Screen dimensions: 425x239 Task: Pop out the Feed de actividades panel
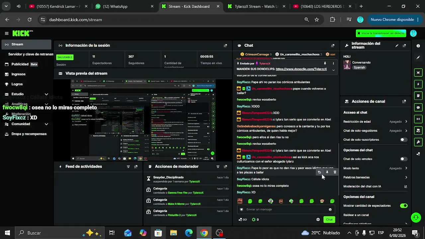(x=136, y=167)
